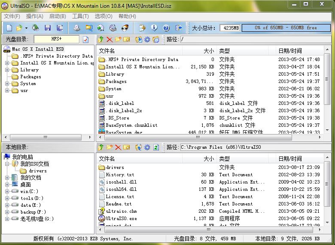Click New Folder icon in local toolbar
The width and height of the screenshot is (335, 245).
point(110,147)
